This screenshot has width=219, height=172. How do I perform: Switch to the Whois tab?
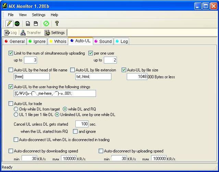(x=58, y=42)
